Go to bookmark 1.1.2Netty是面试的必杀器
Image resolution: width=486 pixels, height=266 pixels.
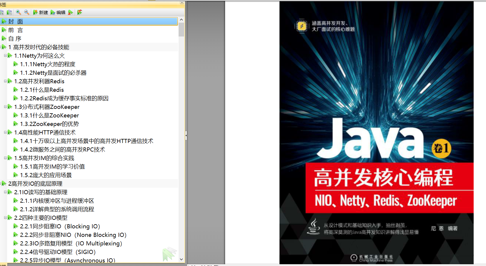point(53,73)
